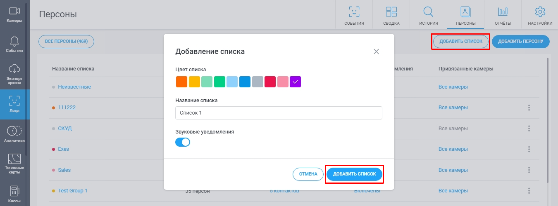This screenshot has height=206, width=558.
Task: Switch to the Сводка tab
Action: point(391,14)
